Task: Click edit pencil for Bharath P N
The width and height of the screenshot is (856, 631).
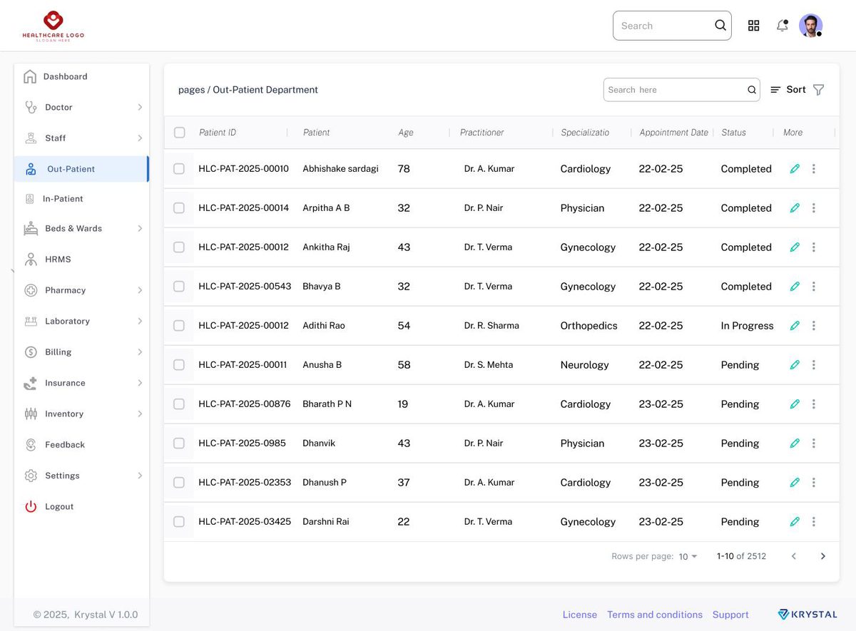Action: pyautogui.click(x=795, y=404)
